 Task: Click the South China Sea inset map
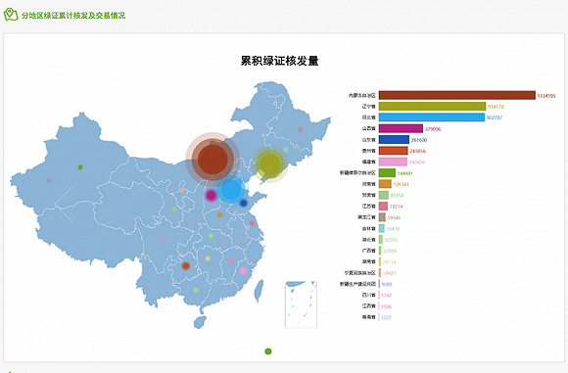point(301,304)
